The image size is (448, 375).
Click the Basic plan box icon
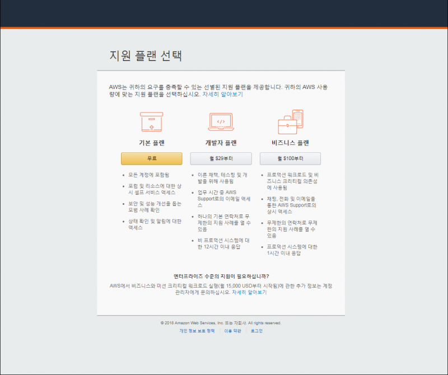(x=151, y=121)
